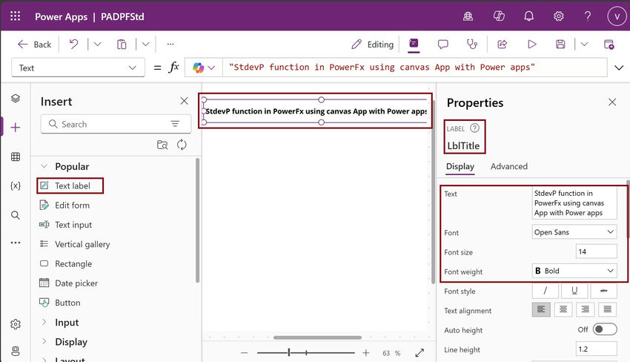This screenshot has height=362, width=630.
Task: Open Data table icon in sidebar
Action: (16, 157)
